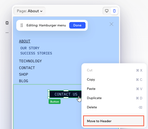Screen dimensions: 148x129
Task: Switch to desktop view icon
Action: 107,11
